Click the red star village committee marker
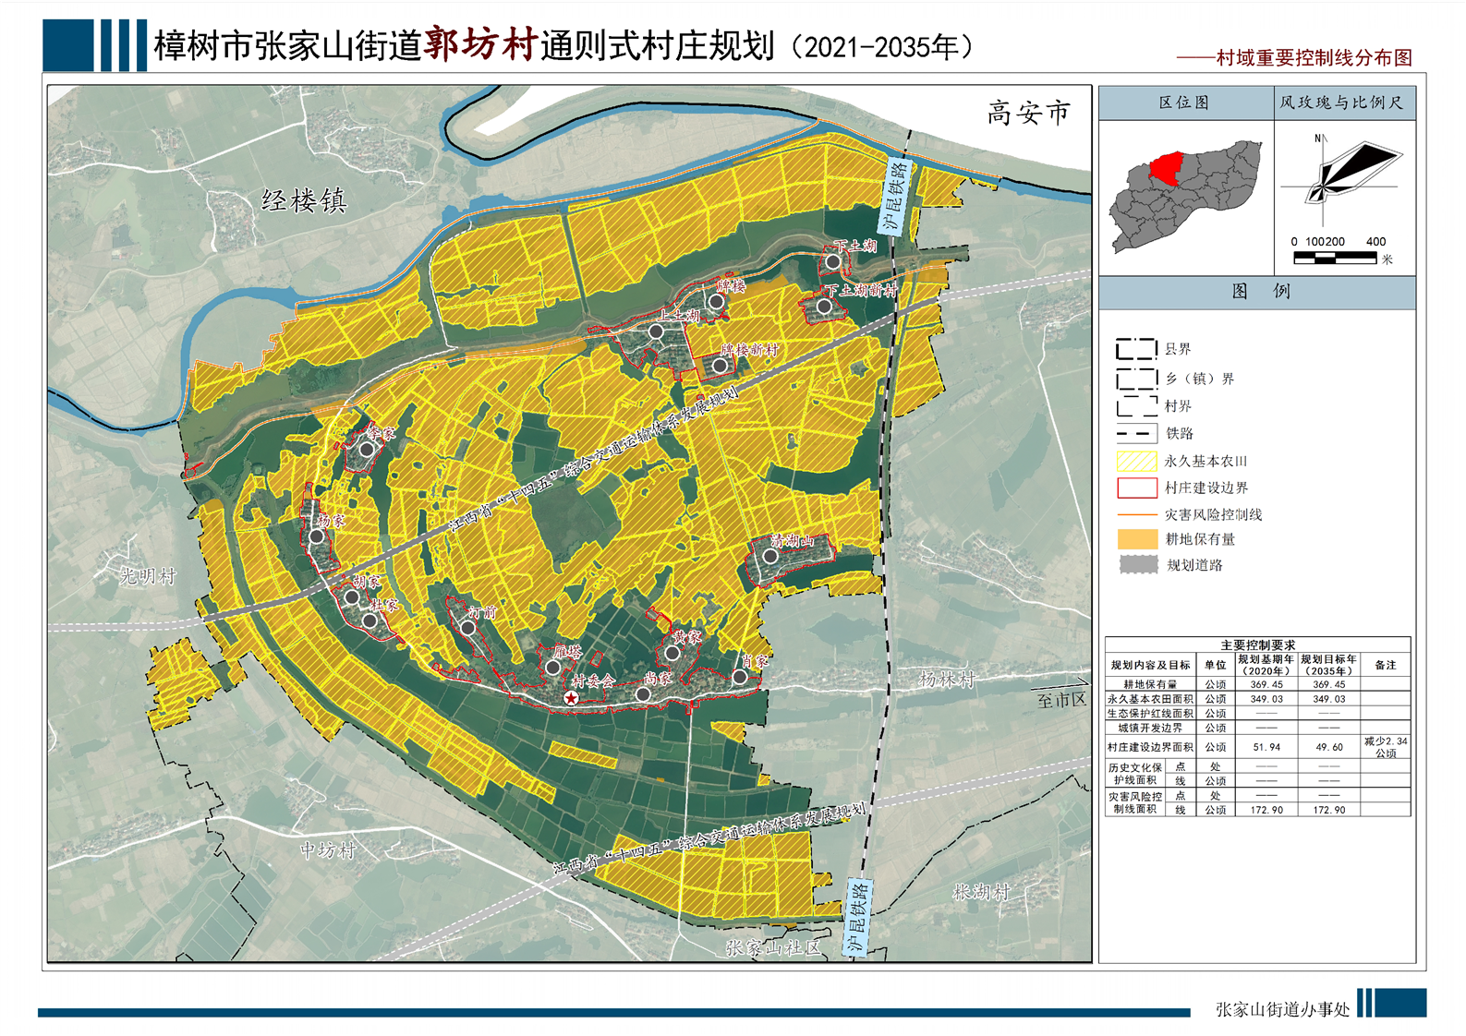Viewport: 1466px width, 1036px height. [x=572, y=698]
